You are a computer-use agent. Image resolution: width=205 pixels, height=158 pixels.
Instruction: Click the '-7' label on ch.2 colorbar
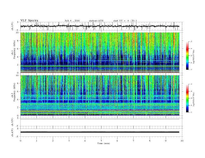click(x=191, y=112)
